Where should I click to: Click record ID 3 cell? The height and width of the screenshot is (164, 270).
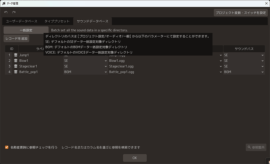pos(9,66)
